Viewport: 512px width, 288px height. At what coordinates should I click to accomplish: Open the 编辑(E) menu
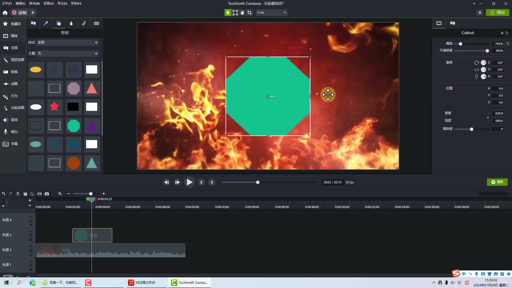20,3
